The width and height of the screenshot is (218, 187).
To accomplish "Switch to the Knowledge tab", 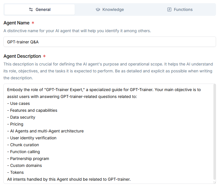I will click(x=110, y=9).
